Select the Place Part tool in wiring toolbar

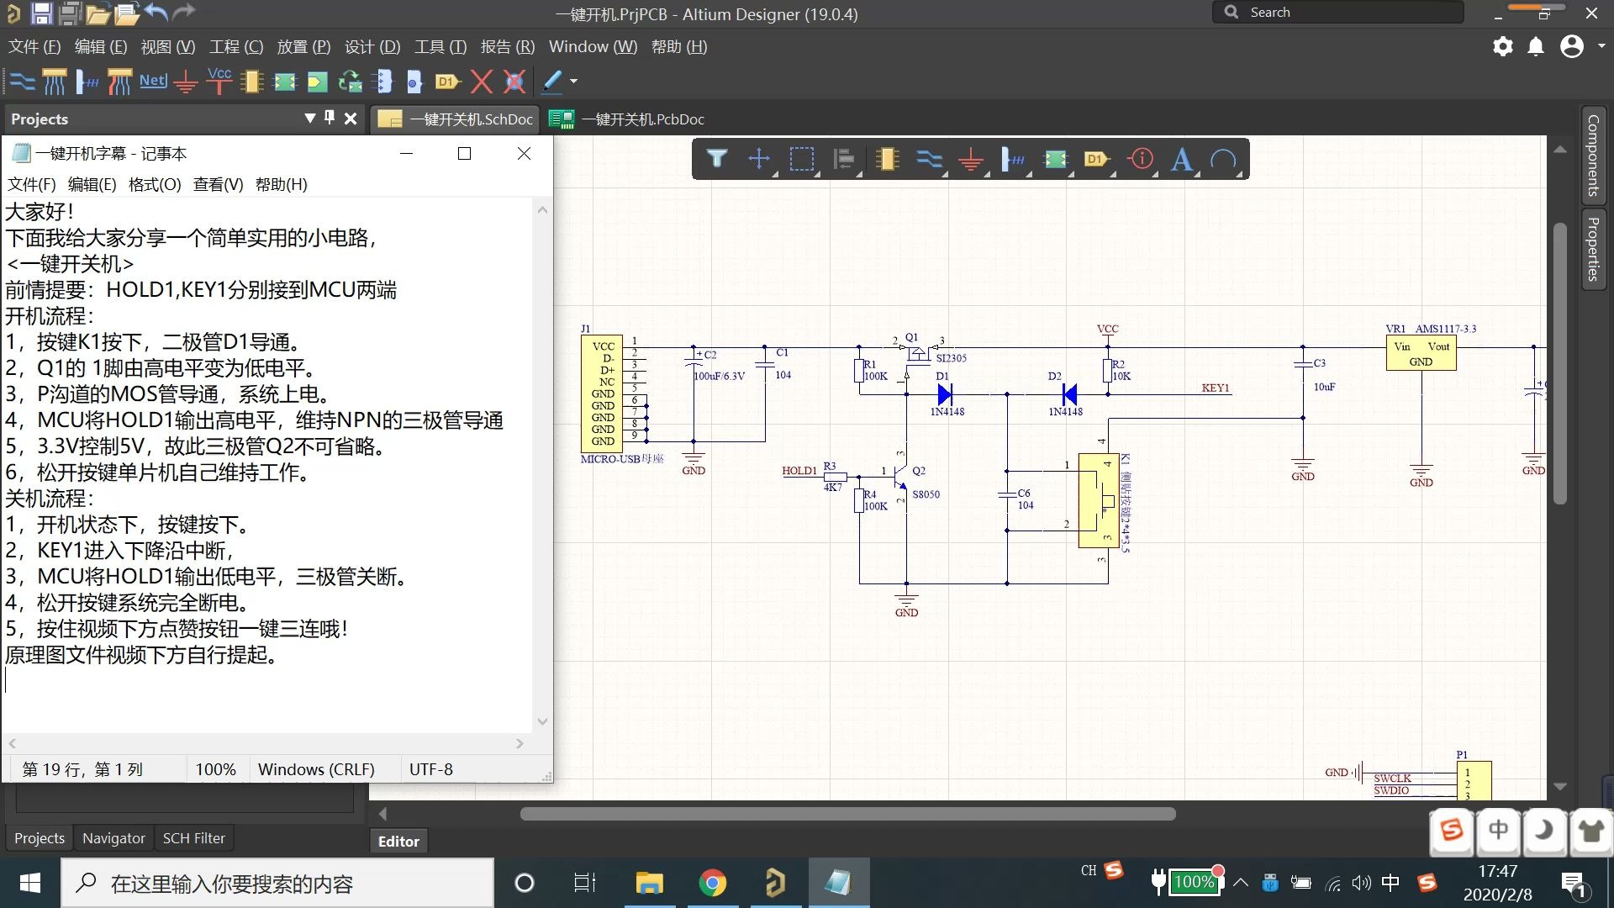pos(251,82)
